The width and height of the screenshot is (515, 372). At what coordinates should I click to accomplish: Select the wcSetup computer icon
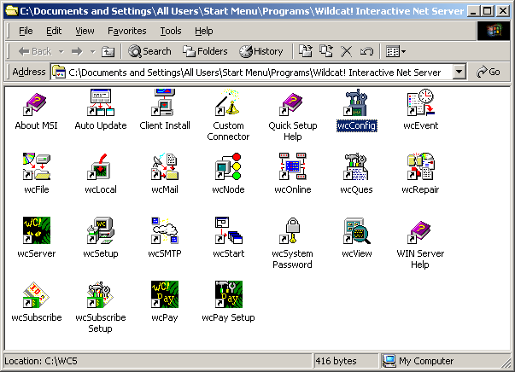(x=101, y=230)
